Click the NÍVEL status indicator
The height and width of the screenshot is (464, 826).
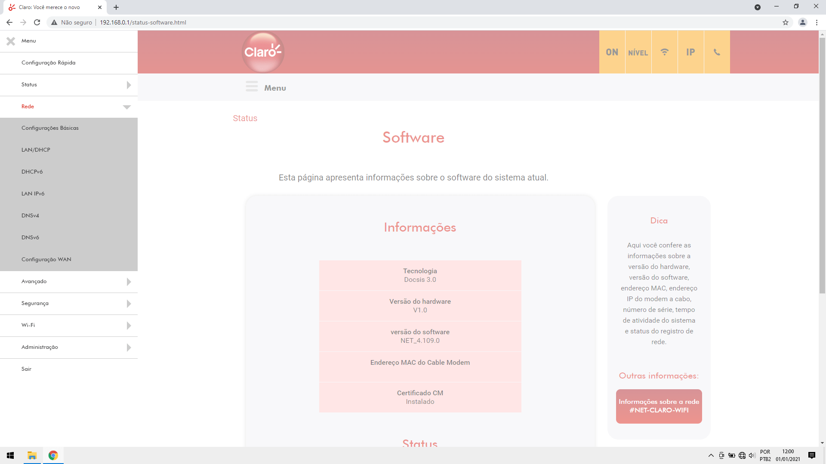pos(638,52)
